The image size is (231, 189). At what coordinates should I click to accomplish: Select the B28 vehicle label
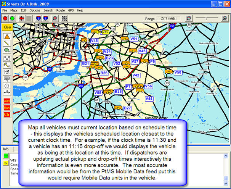(x=118, y=92)
